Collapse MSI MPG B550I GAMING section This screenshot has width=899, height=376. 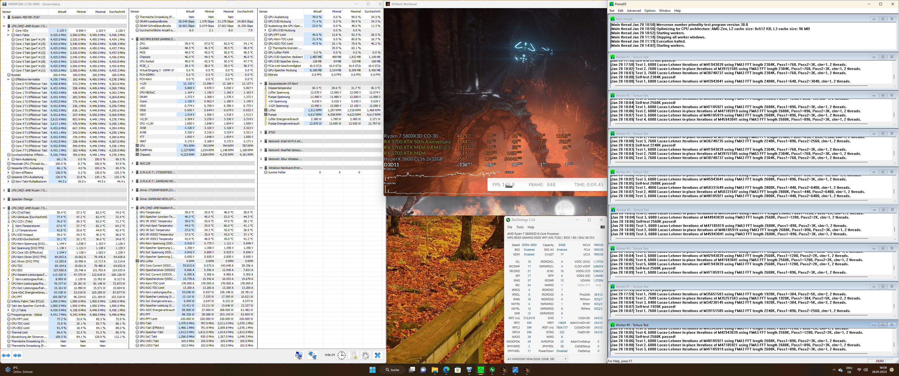point(132,39)
